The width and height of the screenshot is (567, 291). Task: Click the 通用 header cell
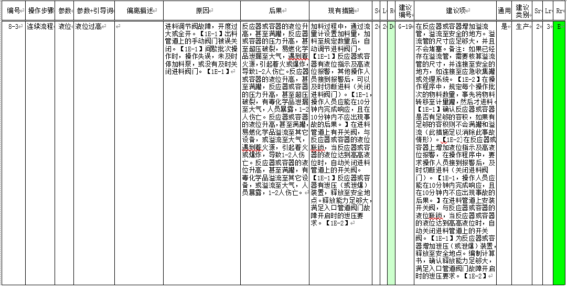[504, 11]
